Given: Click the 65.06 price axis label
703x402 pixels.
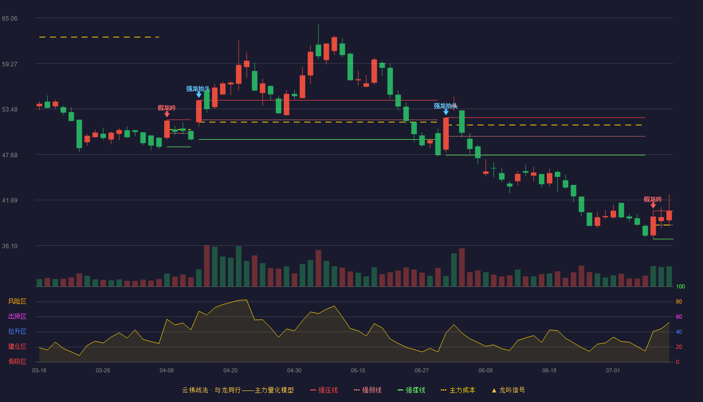Looking at the screenshot, I should [x=10, y=19].
